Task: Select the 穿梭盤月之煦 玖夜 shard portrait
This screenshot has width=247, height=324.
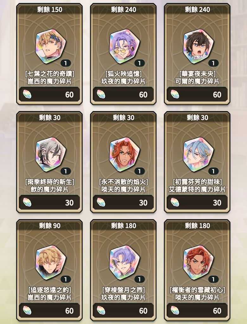Action: [x=124, y=263]
